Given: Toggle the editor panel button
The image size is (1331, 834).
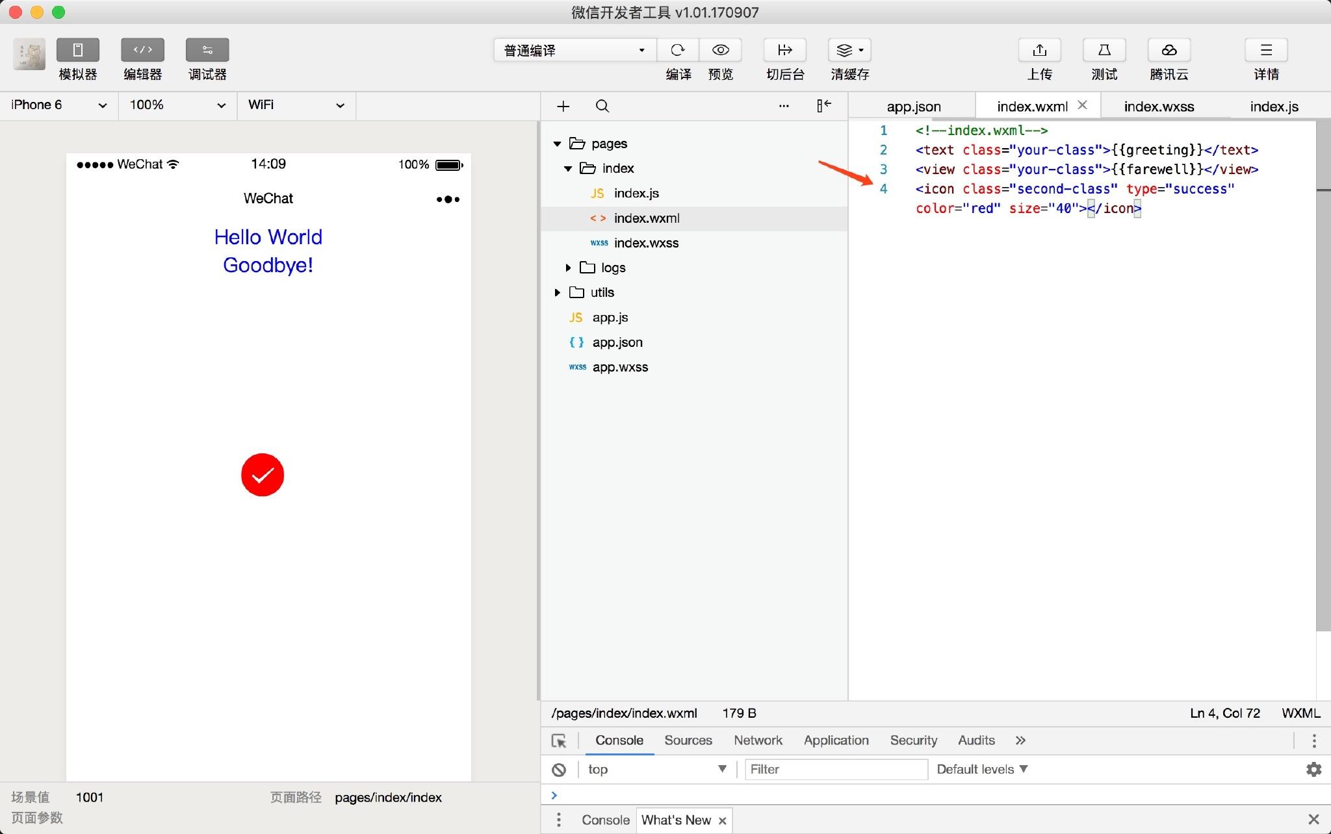Looking at the screenshot, I should 142,50.
